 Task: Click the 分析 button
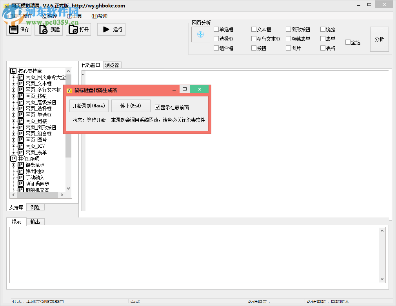pyautogui.click(x=379, y=39)
